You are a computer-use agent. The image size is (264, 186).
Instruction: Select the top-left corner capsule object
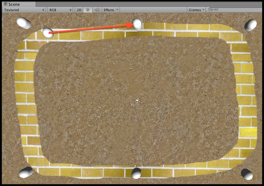(24, 23)
